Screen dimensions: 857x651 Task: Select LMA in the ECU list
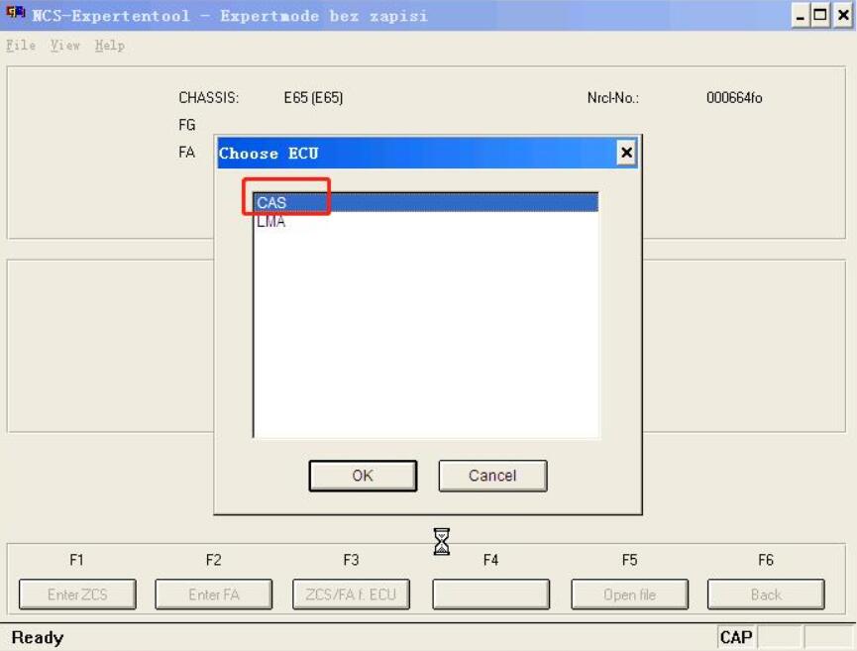click(426, 221)
